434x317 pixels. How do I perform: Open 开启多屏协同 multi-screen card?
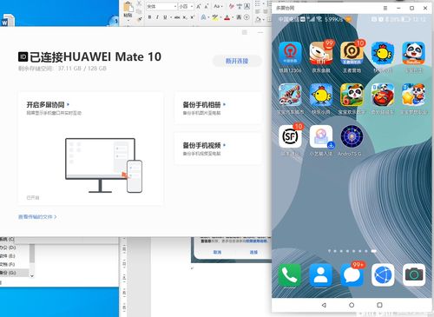click(90, 149)
